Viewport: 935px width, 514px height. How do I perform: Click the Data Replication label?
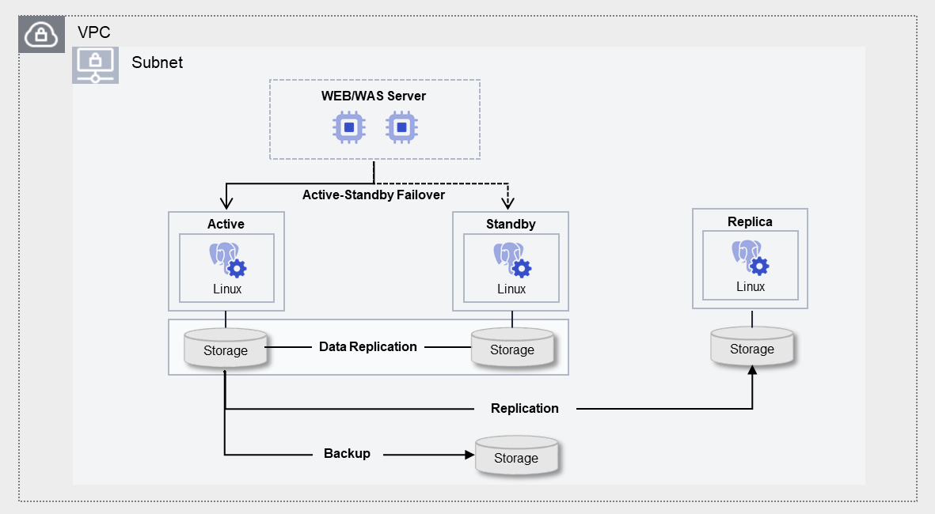[x=367, y=346]
